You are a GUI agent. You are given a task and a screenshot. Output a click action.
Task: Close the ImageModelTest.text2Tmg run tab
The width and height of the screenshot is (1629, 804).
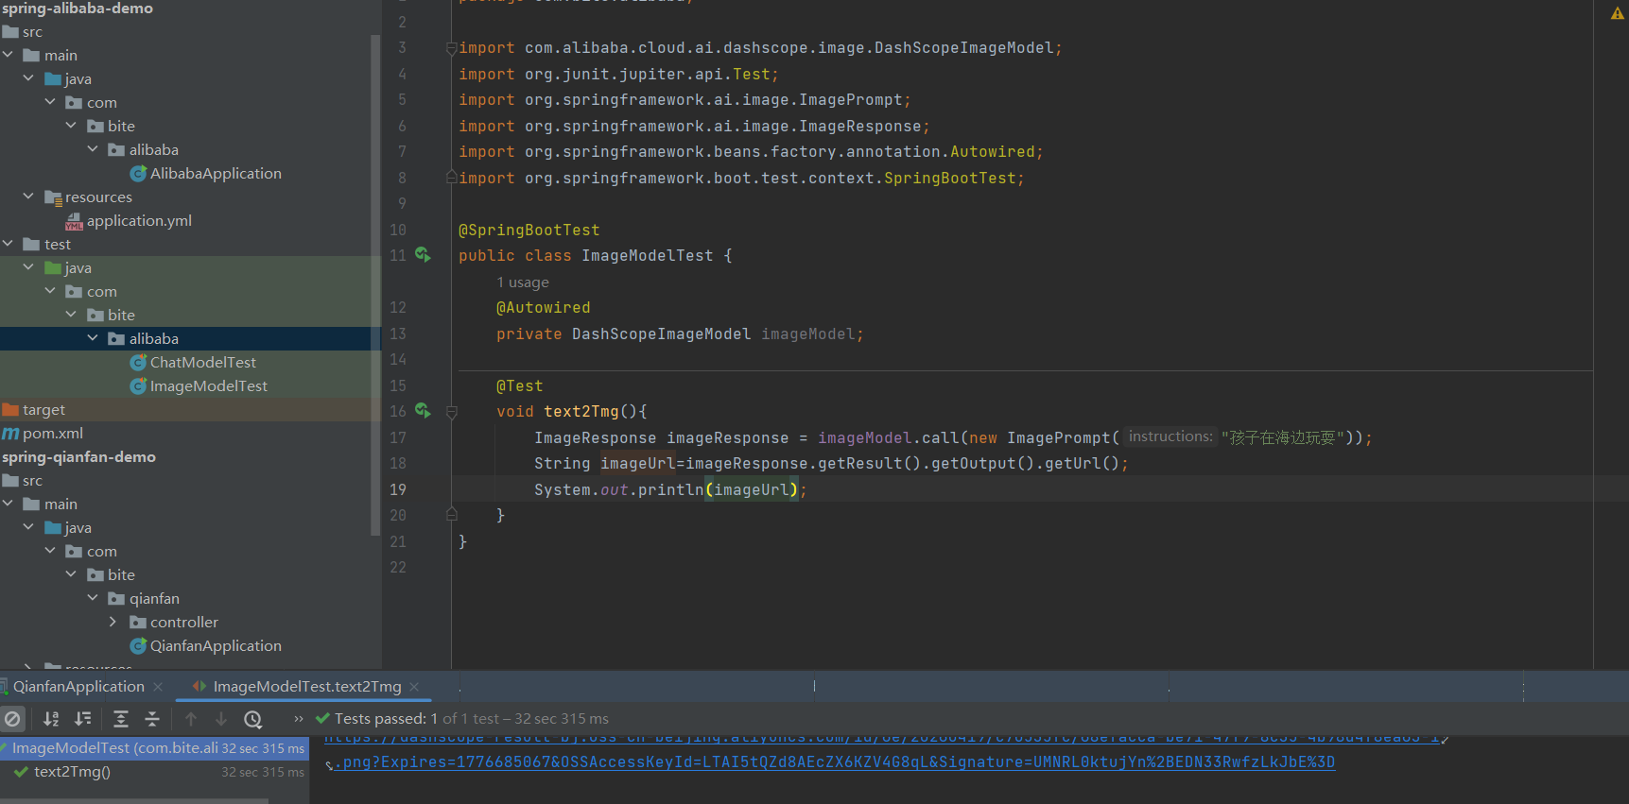(414, 687)
